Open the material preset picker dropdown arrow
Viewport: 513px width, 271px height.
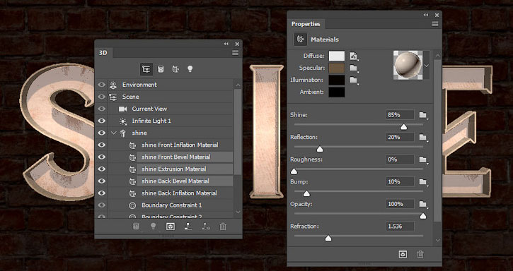coord(426,66)
